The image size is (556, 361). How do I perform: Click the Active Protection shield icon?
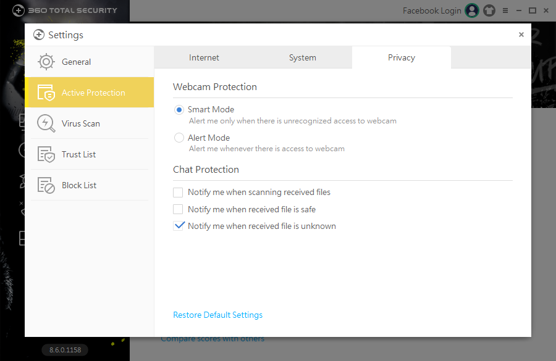pyautogui.click(x=46, y=93)
